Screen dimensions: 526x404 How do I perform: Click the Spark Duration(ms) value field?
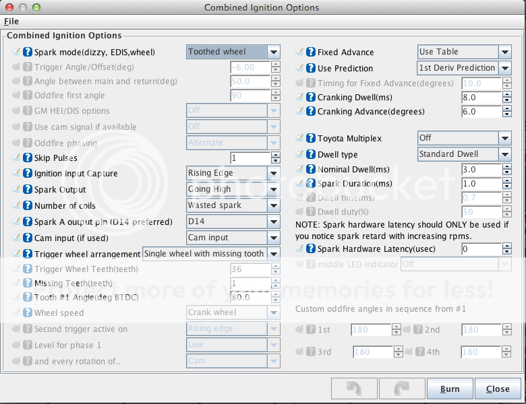point(481,183)
